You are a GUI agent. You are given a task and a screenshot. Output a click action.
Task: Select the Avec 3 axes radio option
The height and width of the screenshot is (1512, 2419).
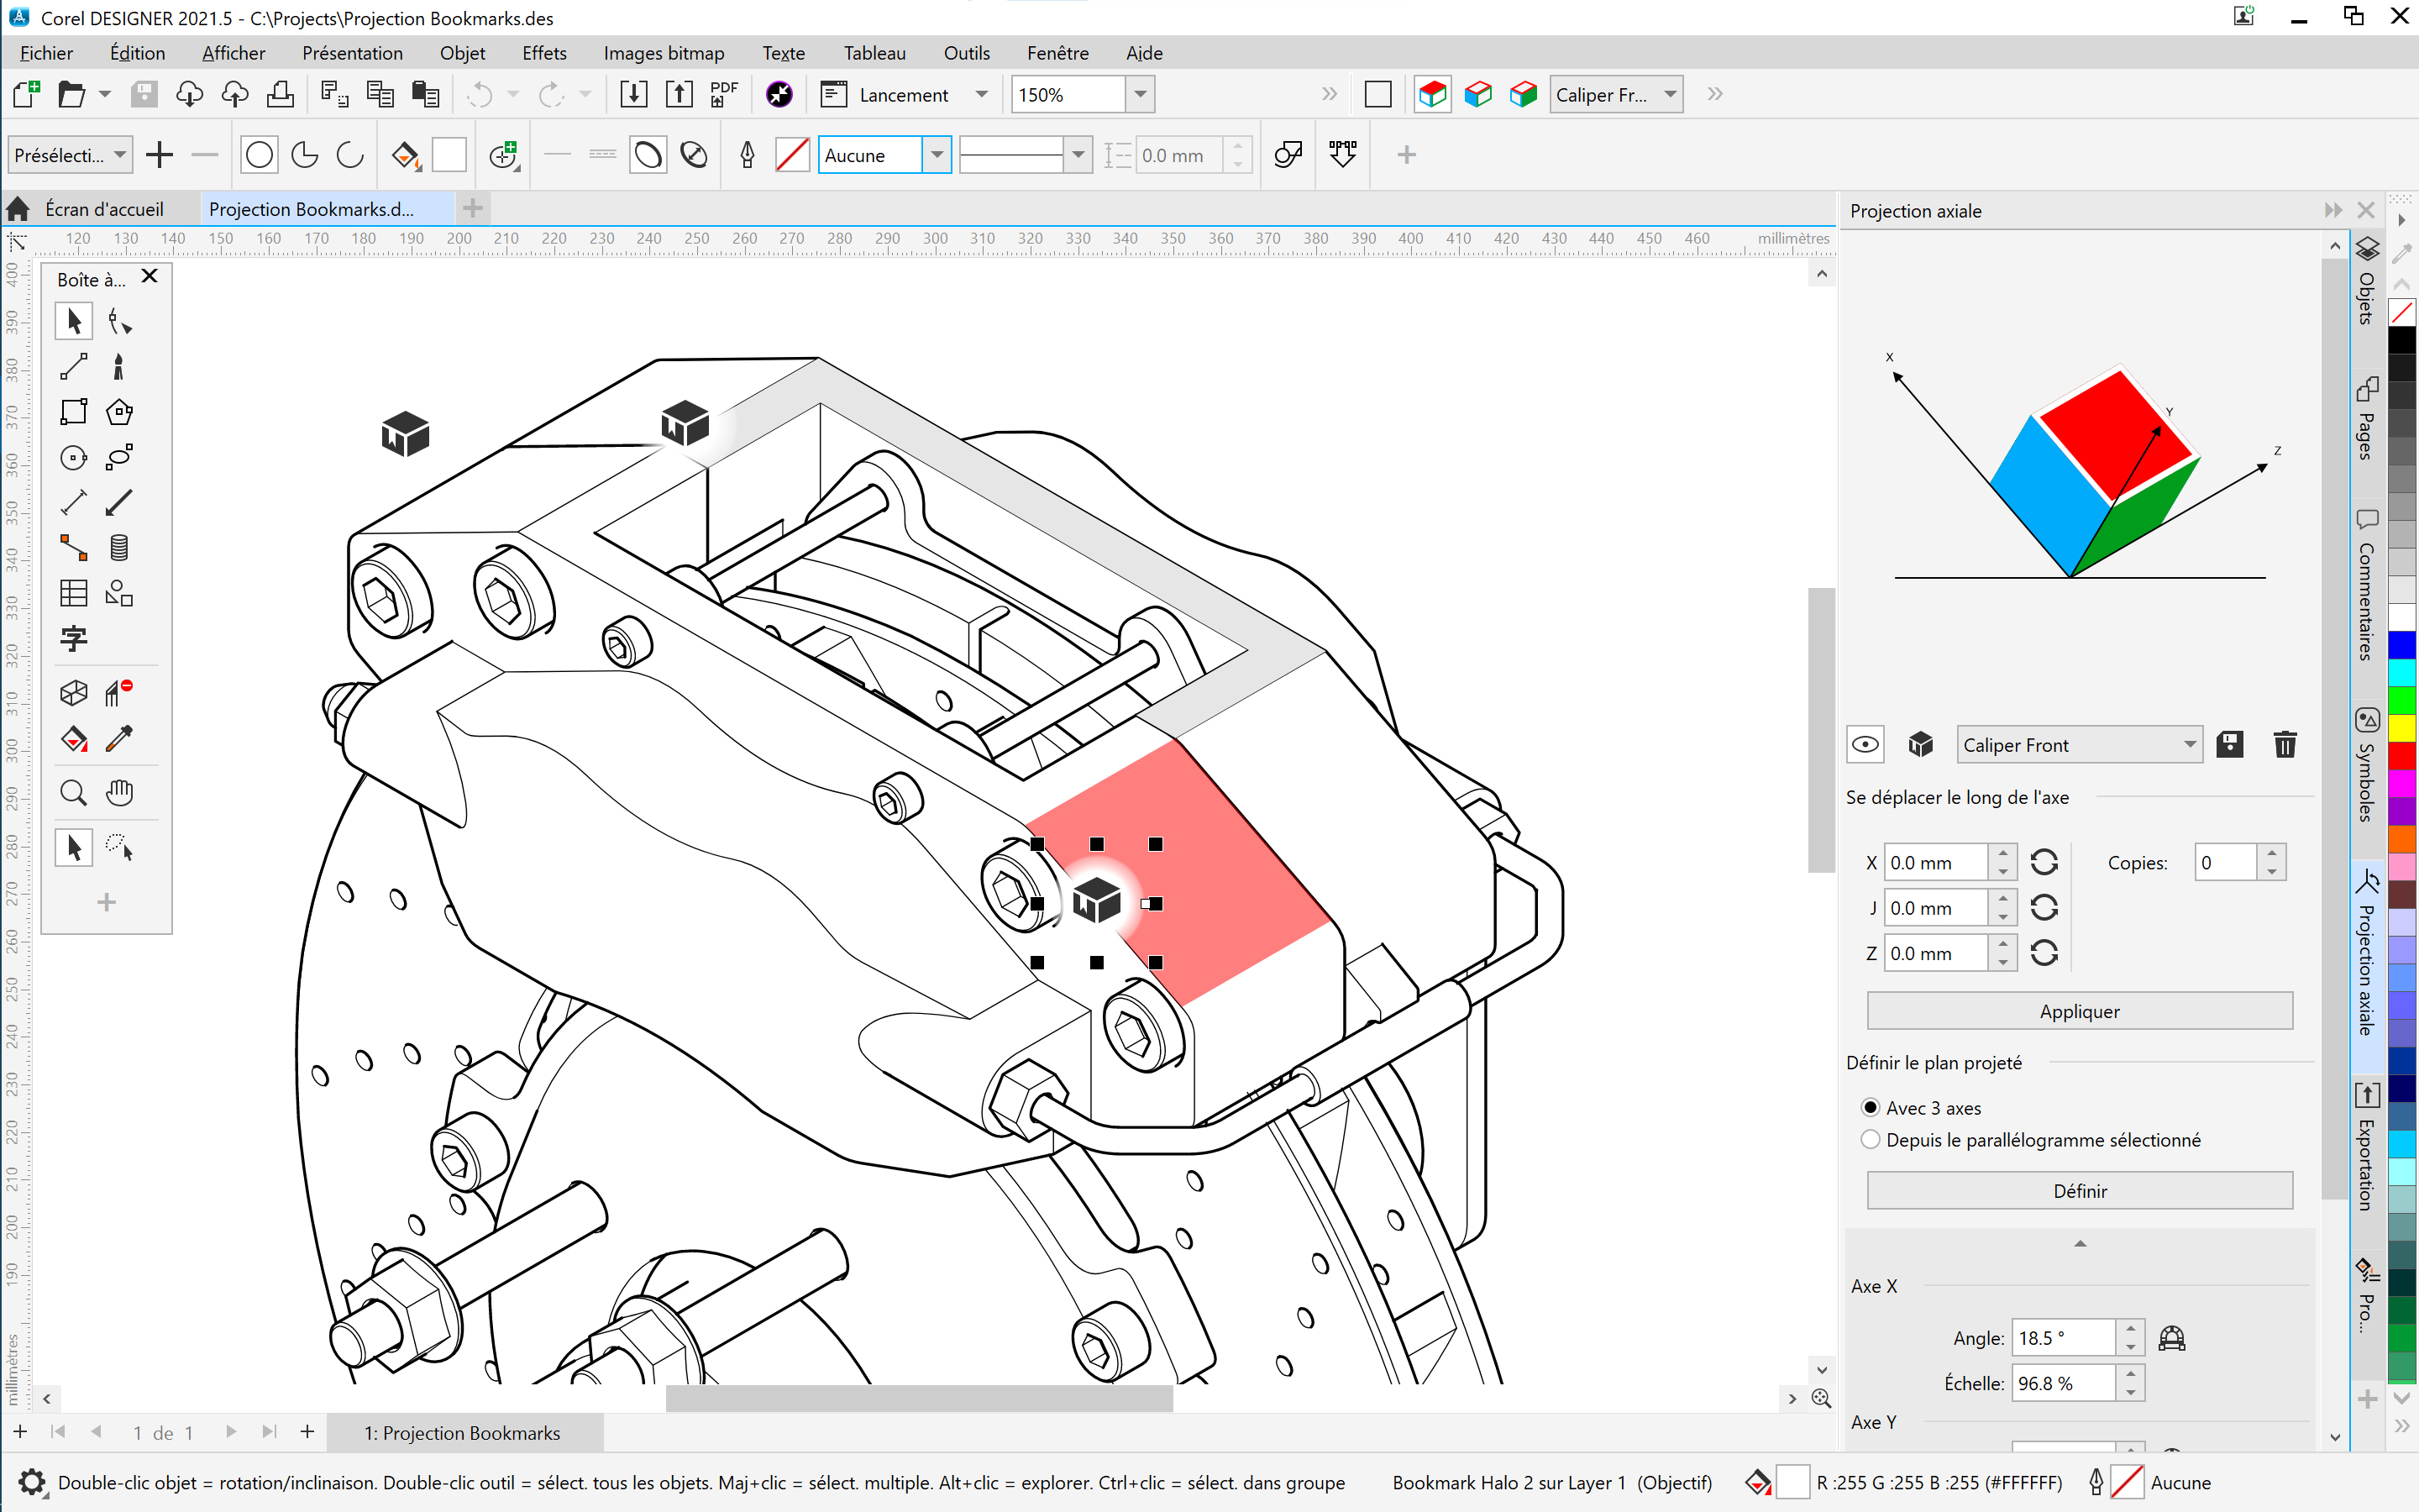1871,1108
